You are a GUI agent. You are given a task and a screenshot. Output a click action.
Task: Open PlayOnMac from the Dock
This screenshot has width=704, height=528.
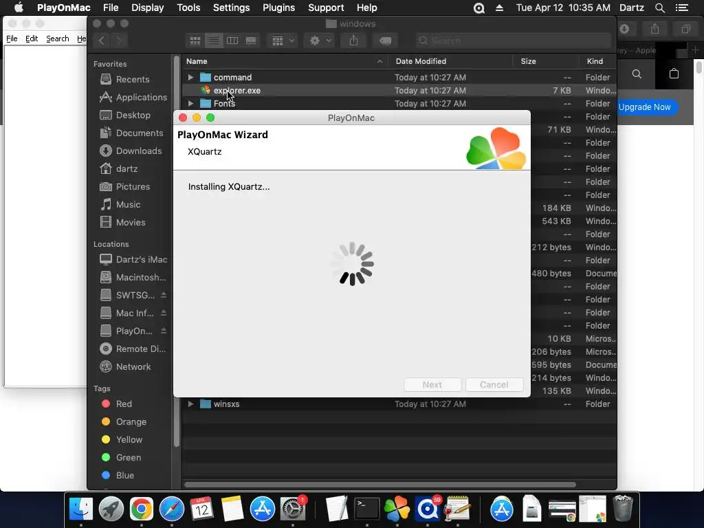point(397,509)
